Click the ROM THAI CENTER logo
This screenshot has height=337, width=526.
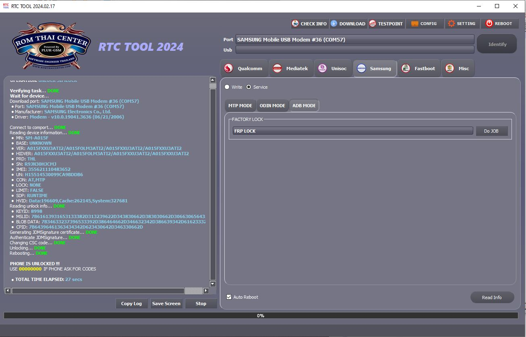pyautogui.click(x=51, y=46)
